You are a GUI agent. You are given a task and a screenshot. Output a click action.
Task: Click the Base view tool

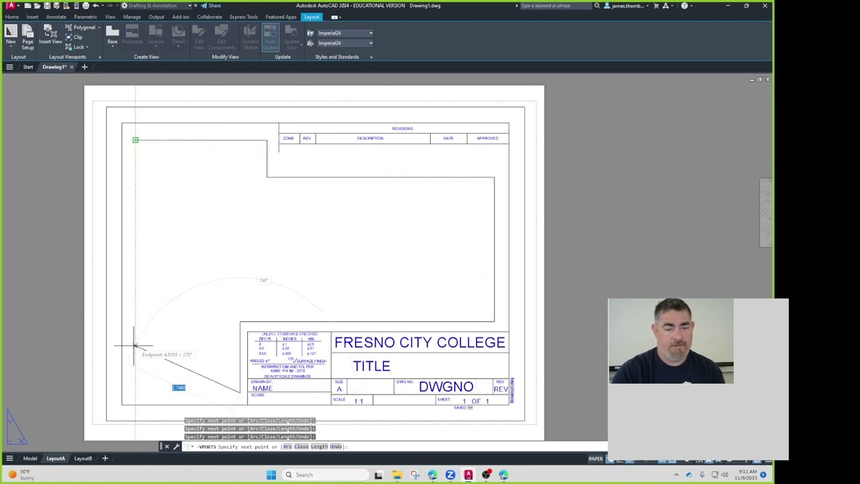tap(112, 35)
